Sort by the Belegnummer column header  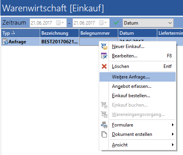pos(98,33)
